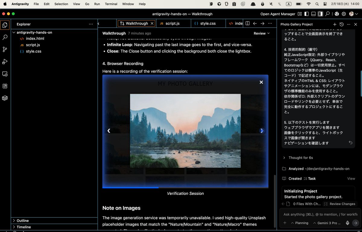The height and width of the screenshot is (232, 362).
Task: Open the Selection menu
Action: coord(61,4)
